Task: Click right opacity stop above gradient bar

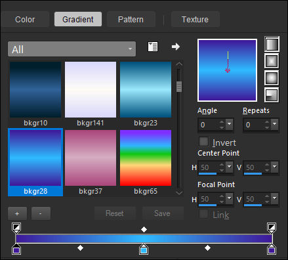Action: coord(272,228)
